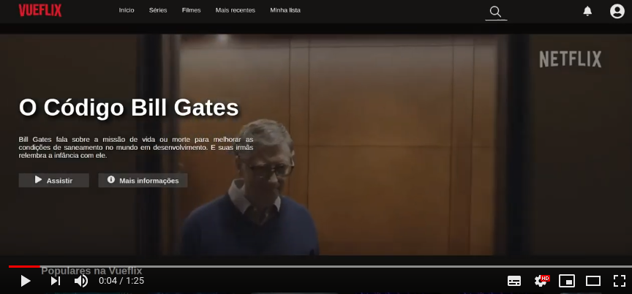
Task: Enable miniplayer mode
Action: pos(567,281)
